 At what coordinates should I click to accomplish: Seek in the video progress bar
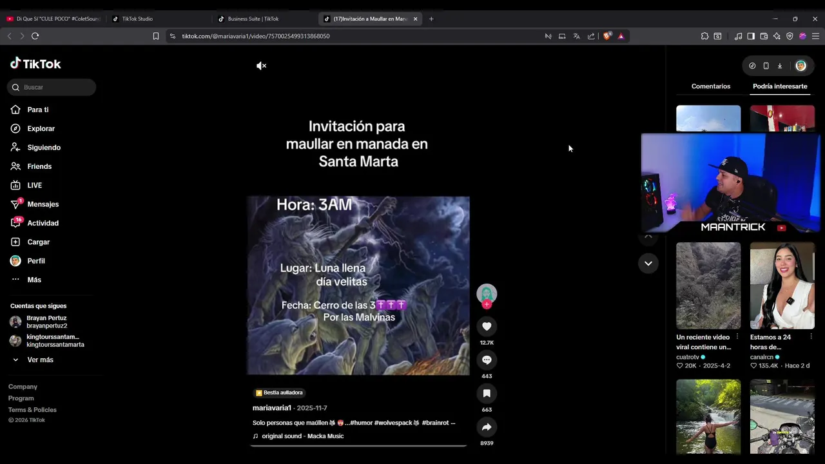(358, 445)
